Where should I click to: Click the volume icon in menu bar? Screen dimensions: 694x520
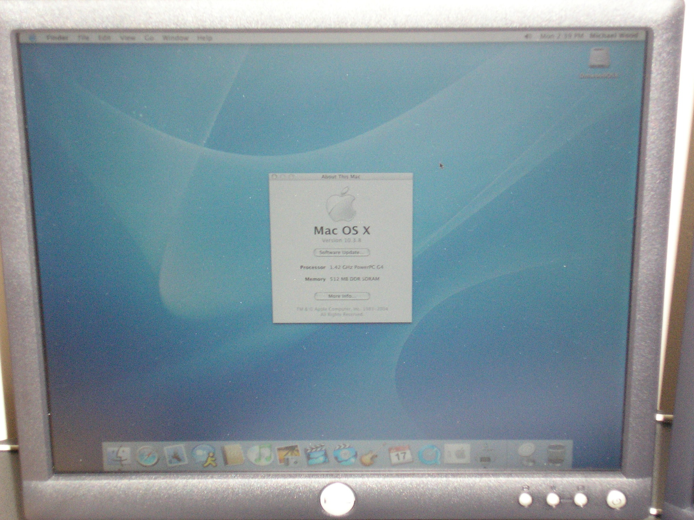(x=528, y=36)
